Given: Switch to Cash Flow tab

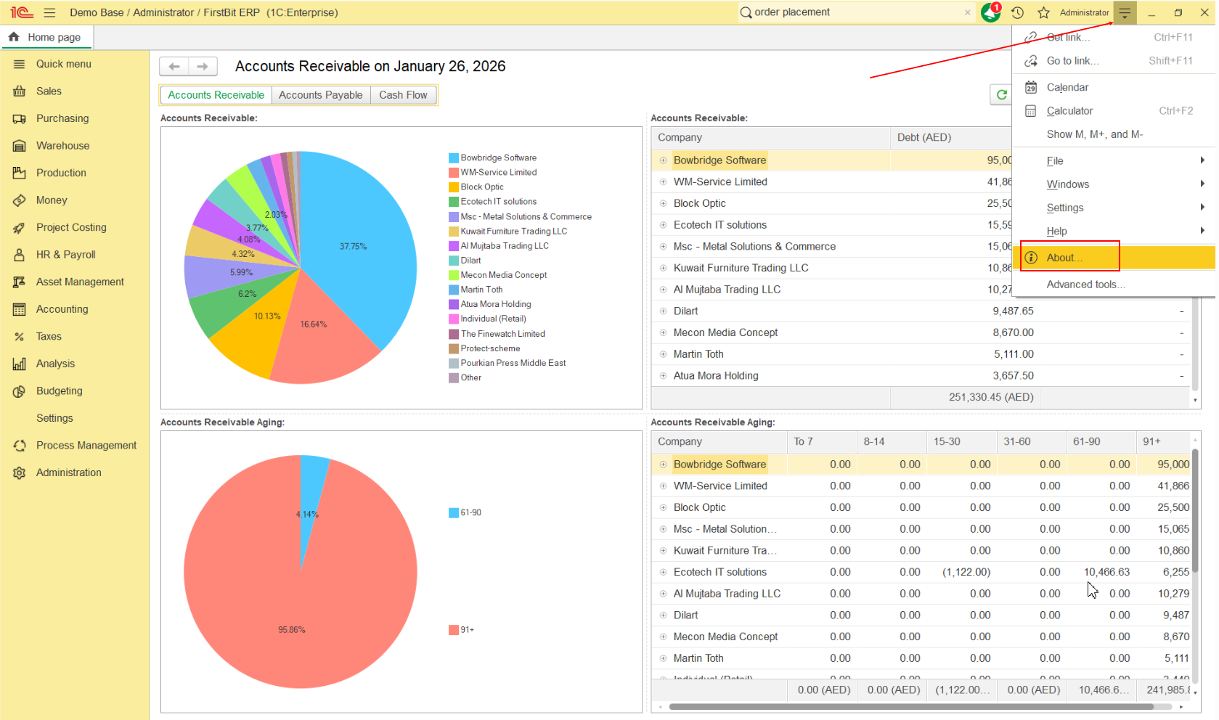Looking at the screenshot, I should coord(403,95).
